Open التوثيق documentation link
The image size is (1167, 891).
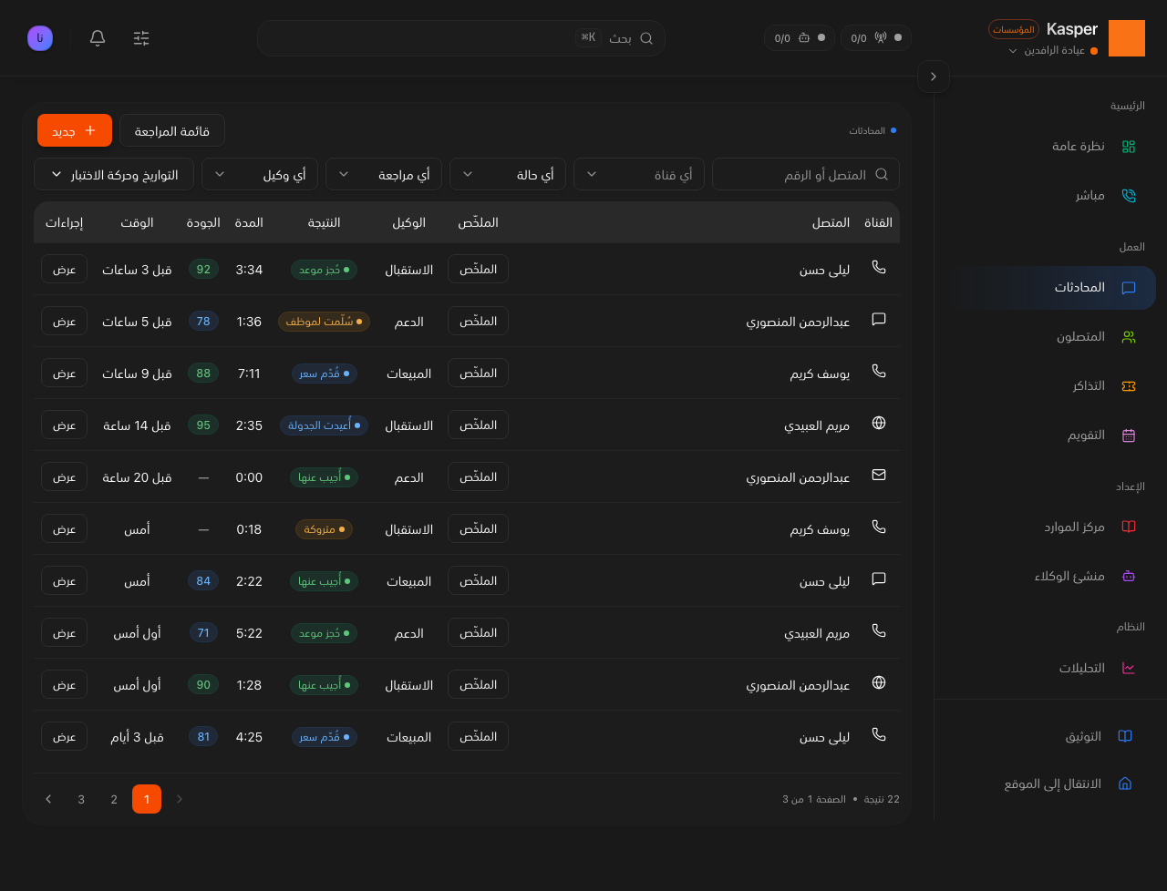pyautogui.click(x=1048, y=736)
